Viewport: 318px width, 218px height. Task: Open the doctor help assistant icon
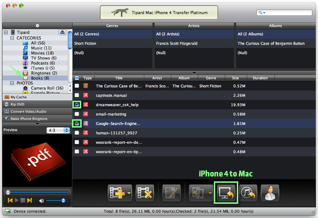270,193
